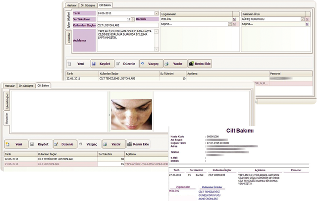Open the GÜNEŞ KORUYUCU product dropdown

pos(304,19)
